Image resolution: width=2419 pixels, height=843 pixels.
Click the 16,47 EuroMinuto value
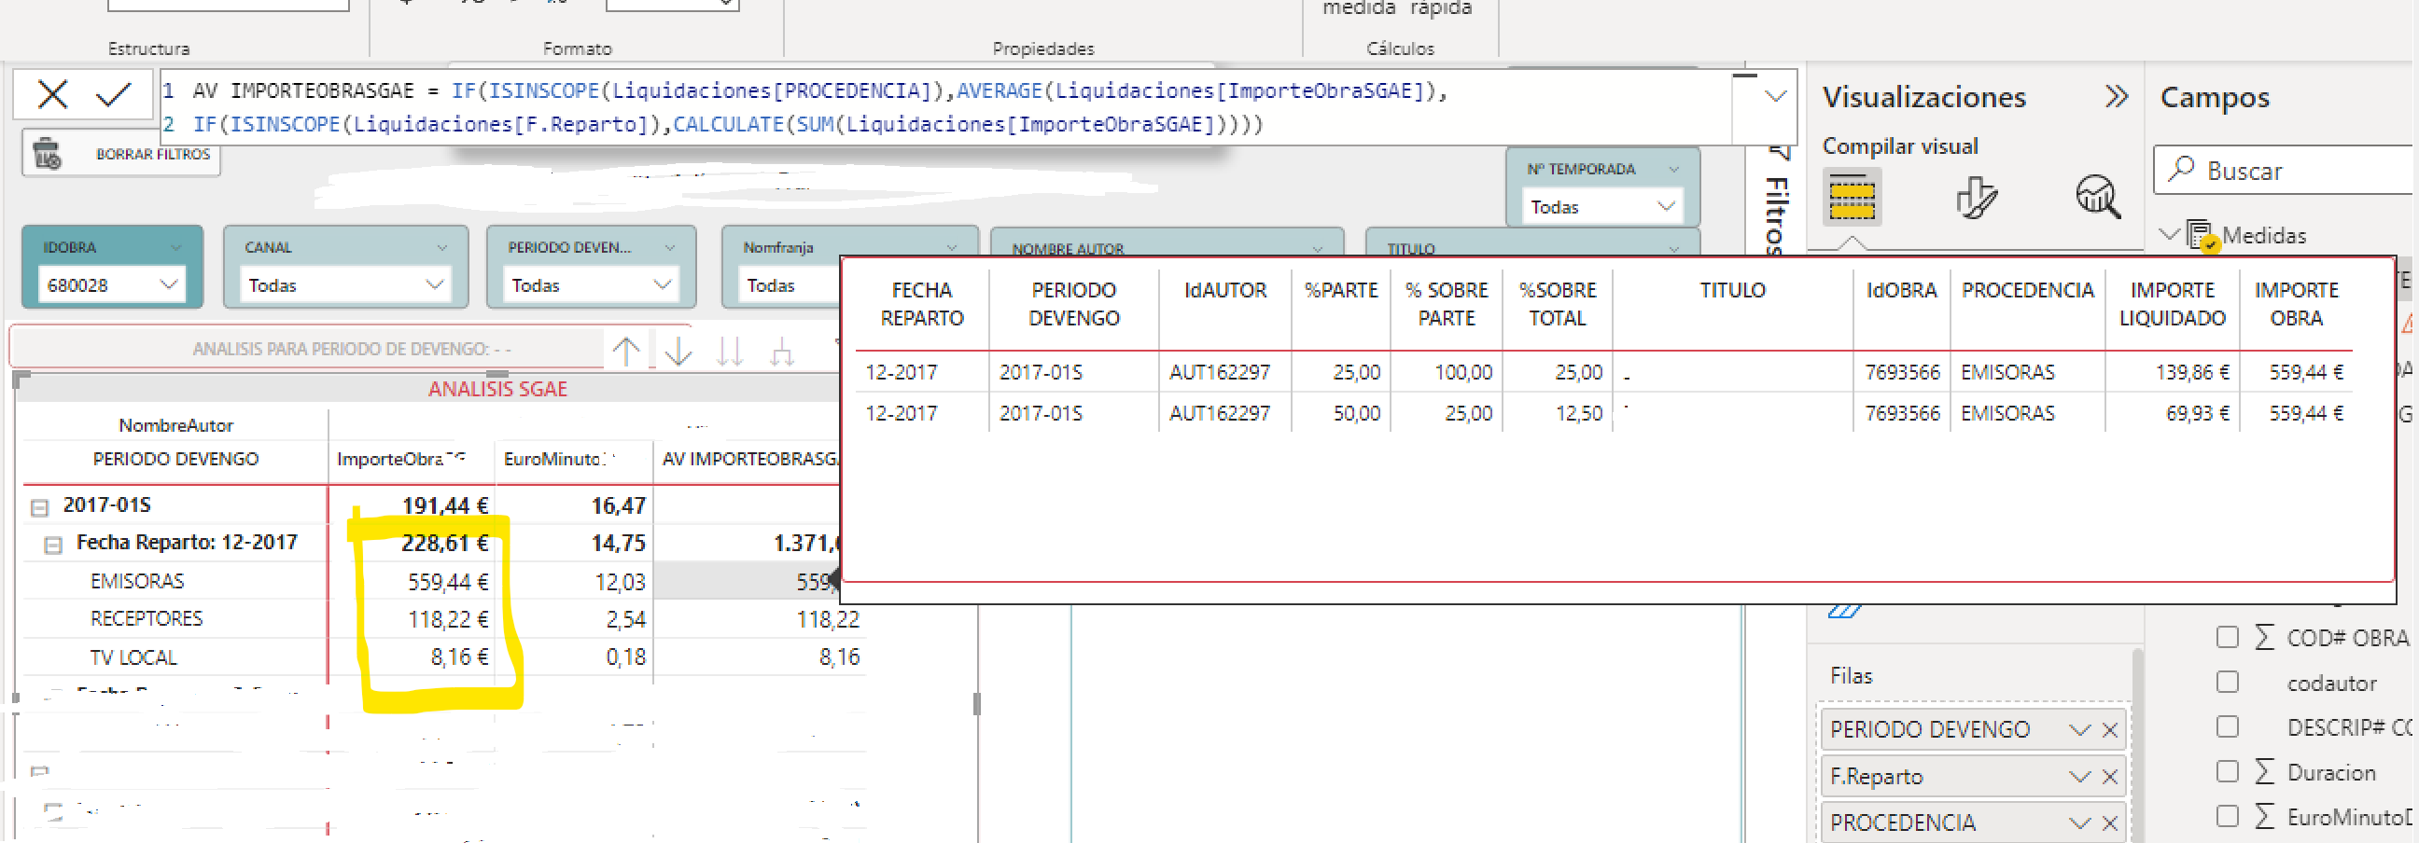[618, 506]
